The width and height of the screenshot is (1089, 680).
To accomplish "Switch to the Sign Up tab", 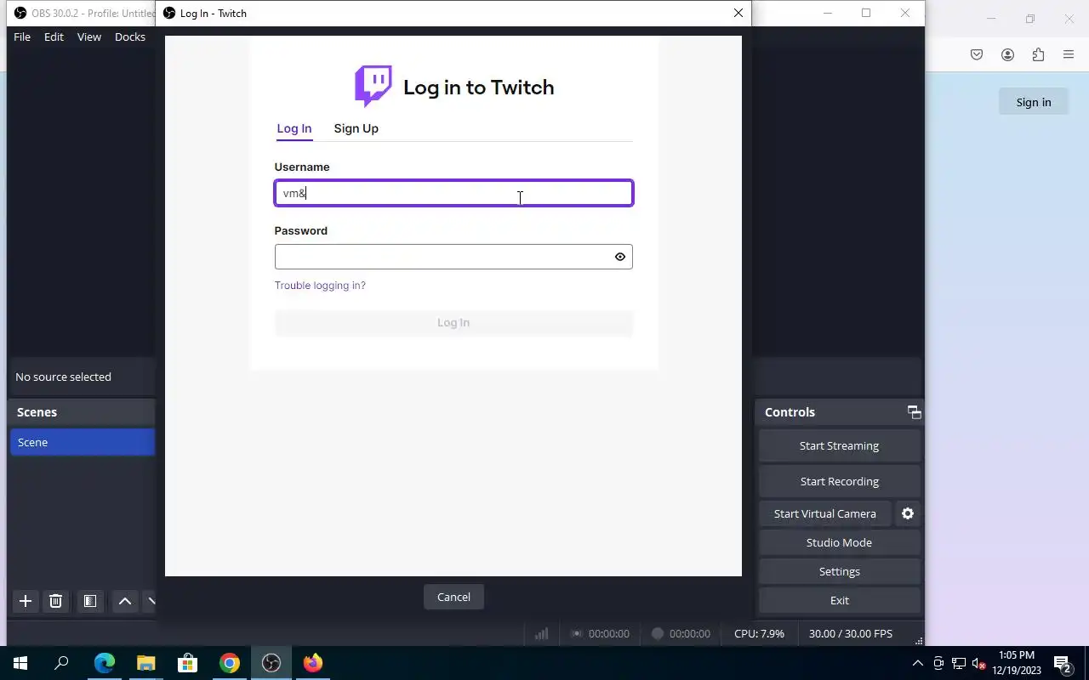I will coord(356,128).
